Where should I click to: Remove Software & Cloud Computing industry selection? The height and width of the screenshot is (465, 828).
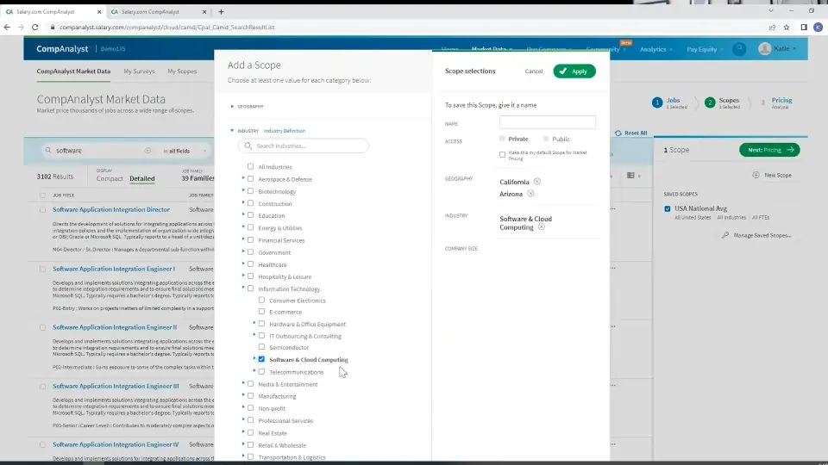542,227
